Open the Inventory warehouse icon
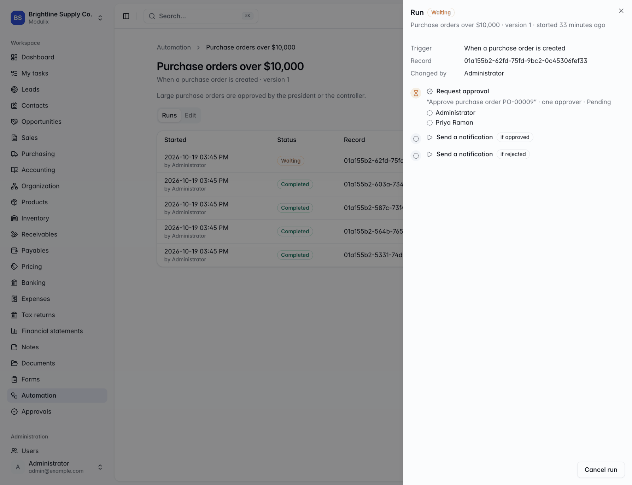The image size is (632, 485). tap(14, 218)
